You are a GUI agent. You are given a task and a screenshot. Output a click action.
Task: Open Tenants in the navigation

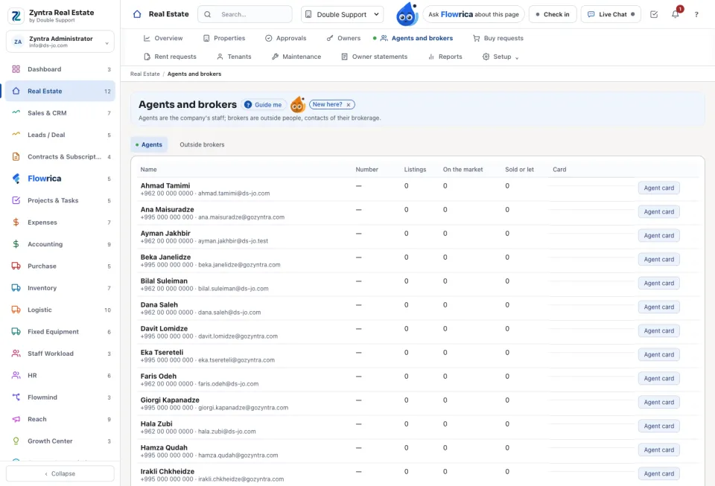tap(234, 57)
